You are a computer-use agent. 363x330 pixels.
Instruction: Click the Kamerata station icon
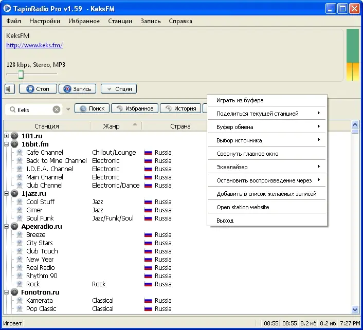(x=20, y=300)
